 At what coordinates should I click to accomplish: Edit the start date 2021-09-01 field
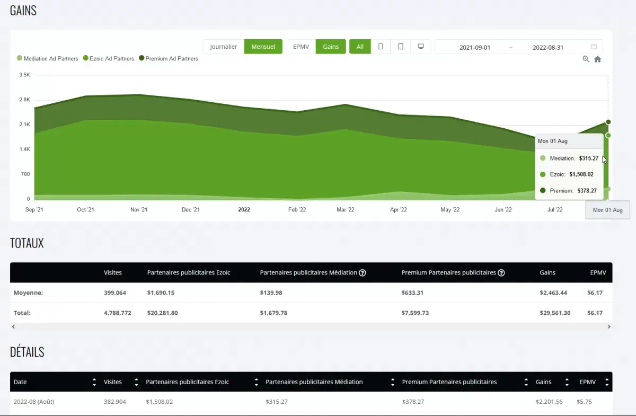tap(474, 47)
